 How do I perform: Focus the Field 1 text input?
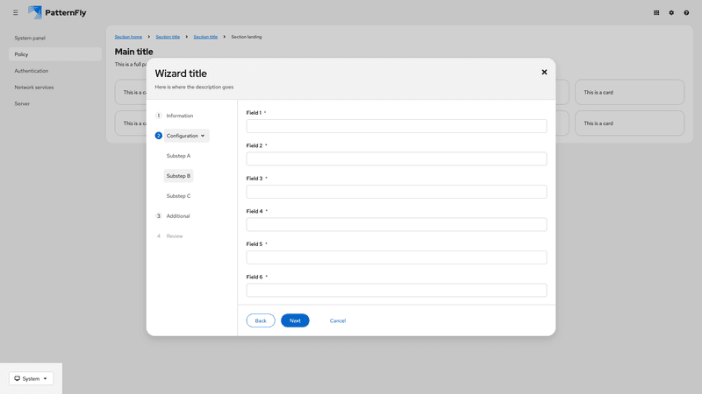pos(397,126)
